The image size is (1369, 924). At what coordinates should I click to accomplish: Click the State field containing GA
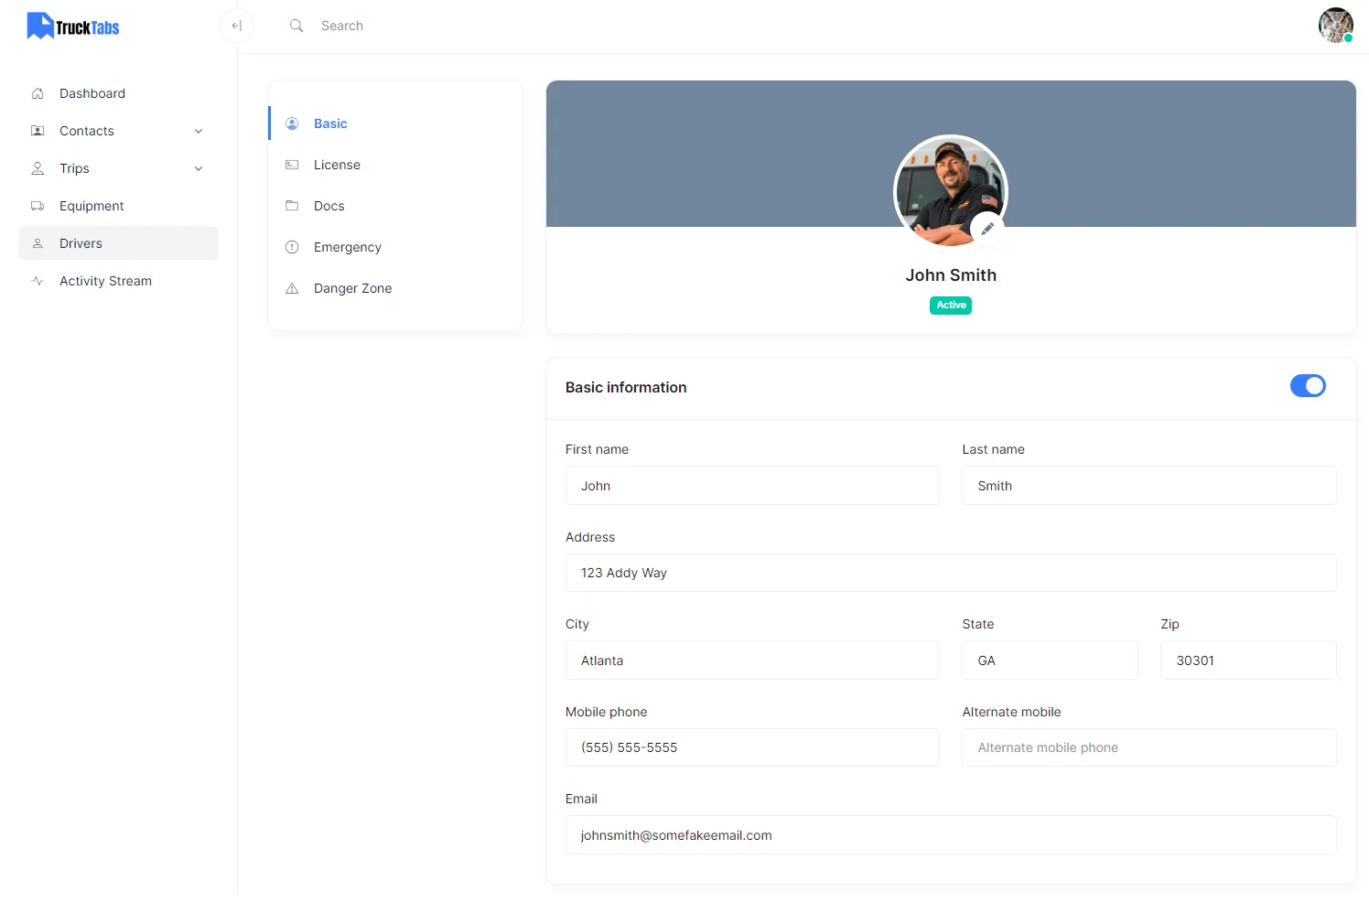1050,661
